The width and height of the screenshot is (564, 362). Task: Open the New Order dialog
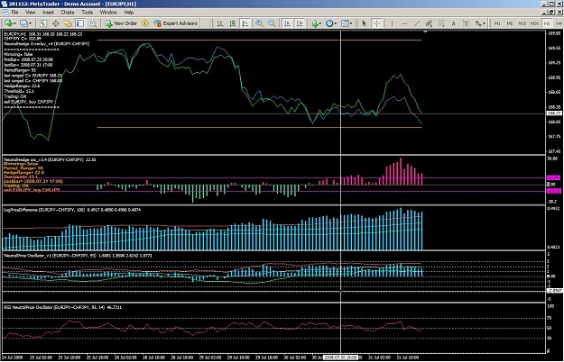point(121,23)
